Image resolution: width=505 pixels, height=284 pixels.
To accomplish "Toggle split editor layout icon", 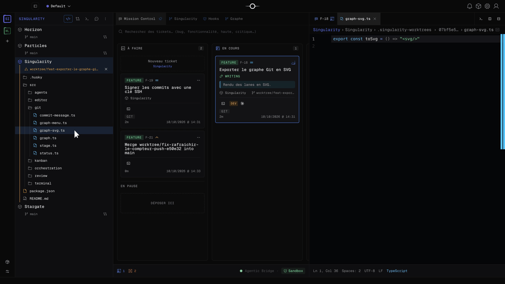I will 490,19.
